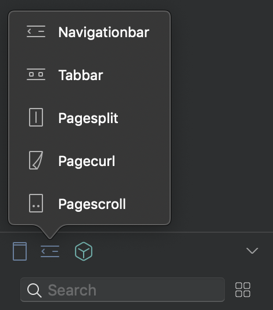Dismiss popover by clicking empty dark area
273x310 pixels.
click(221, 118)
